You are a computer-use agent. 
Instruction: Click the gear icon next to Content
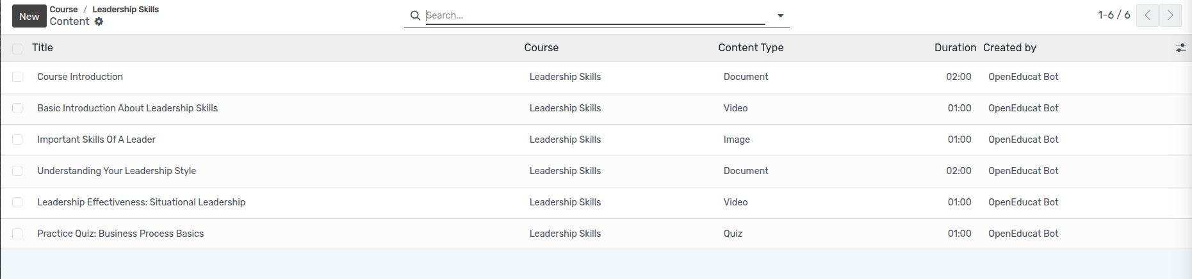point(99,22)
